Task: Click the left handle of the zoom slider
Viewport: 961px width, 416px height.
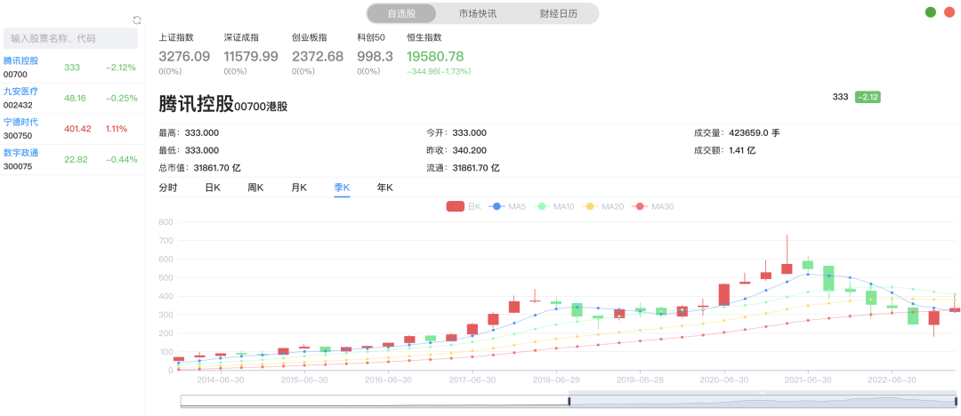Action: pos(569,401)
